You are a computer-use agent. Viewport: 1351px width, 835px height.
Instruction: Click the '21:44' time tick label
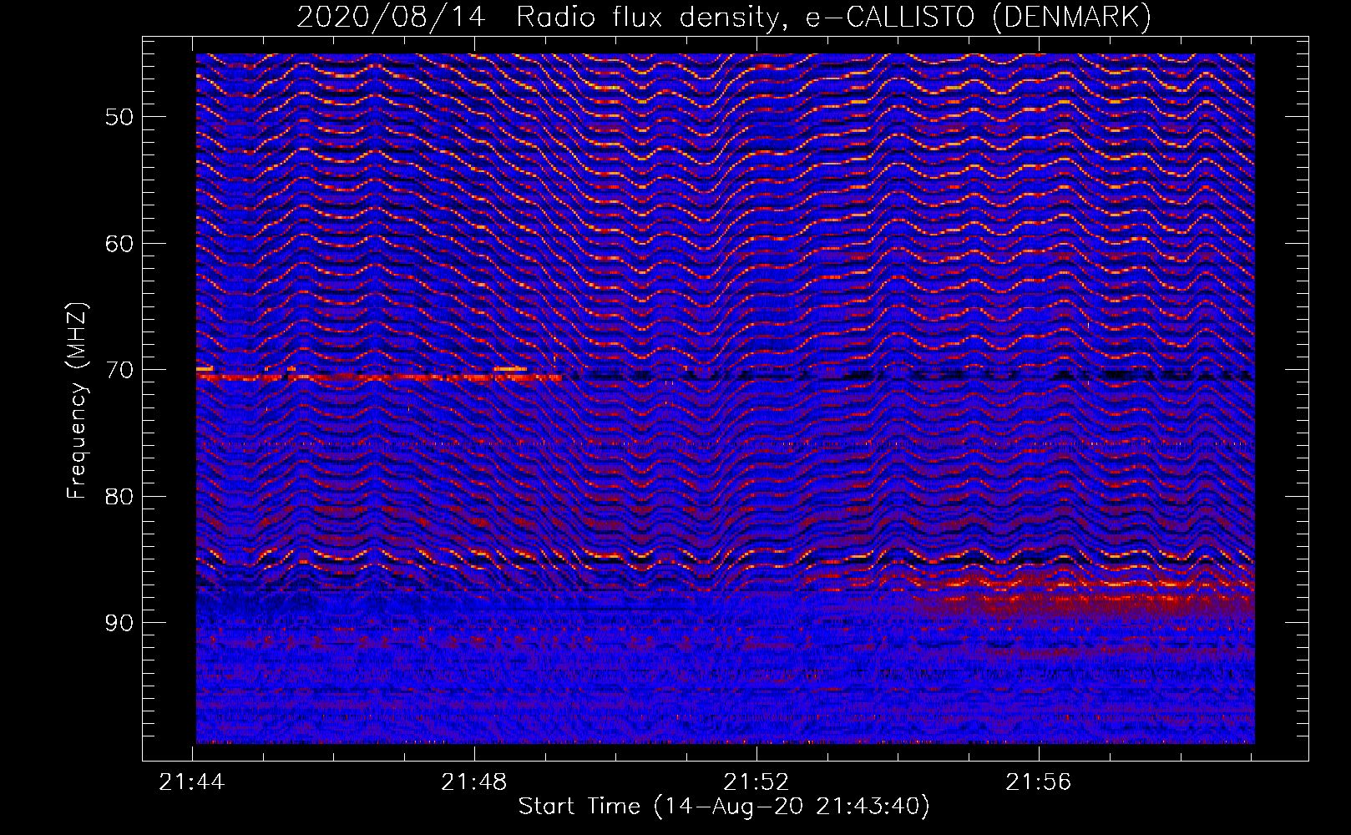pos(193,782)
